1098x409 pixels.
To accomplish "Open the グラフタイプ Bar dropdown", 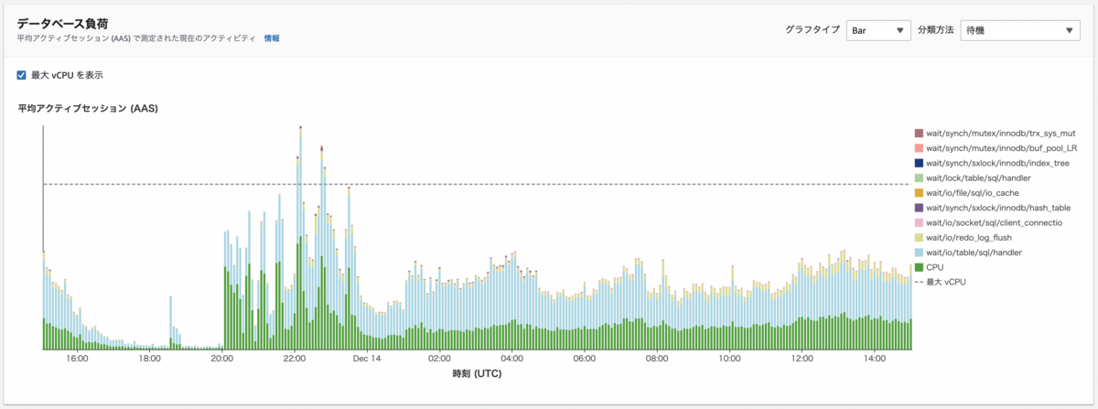I will click(x=878, y=30).
